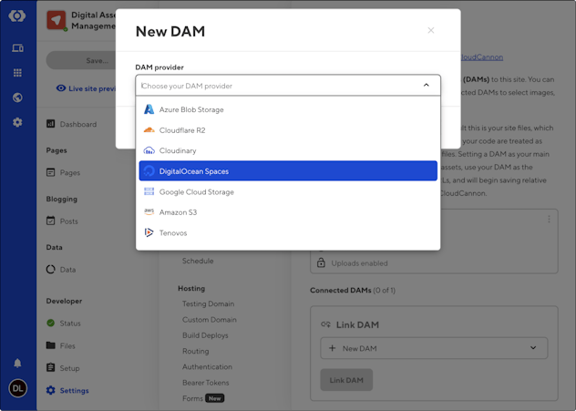Open the three-dot menu on the DAM card
576x411 pixels.
coord(549,220)
